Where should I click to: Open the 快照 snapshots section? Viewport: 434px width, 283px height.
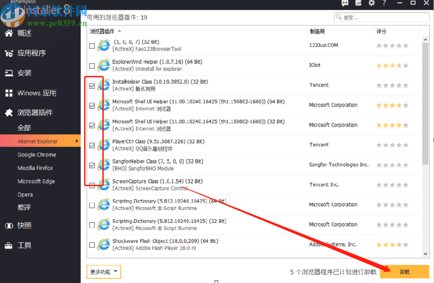point(18,226)
